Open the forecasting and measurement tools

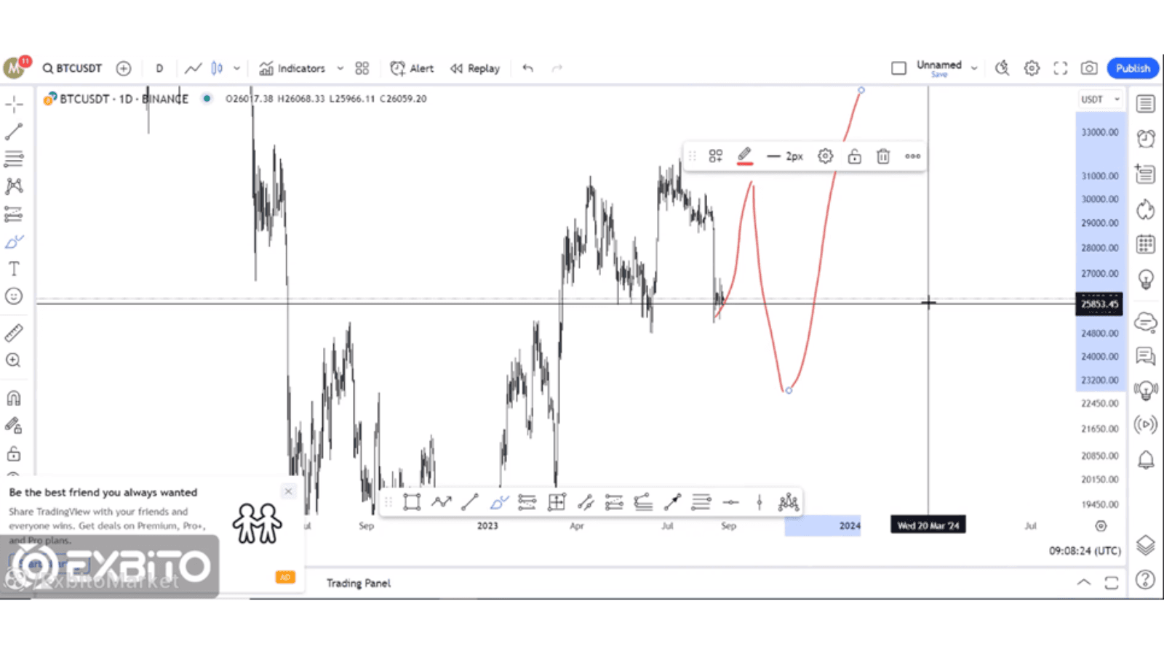tap(14, 214)
